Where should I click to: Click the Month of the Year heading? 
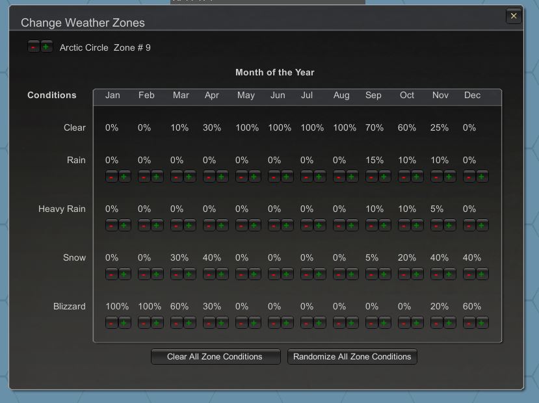coord(275,73)
